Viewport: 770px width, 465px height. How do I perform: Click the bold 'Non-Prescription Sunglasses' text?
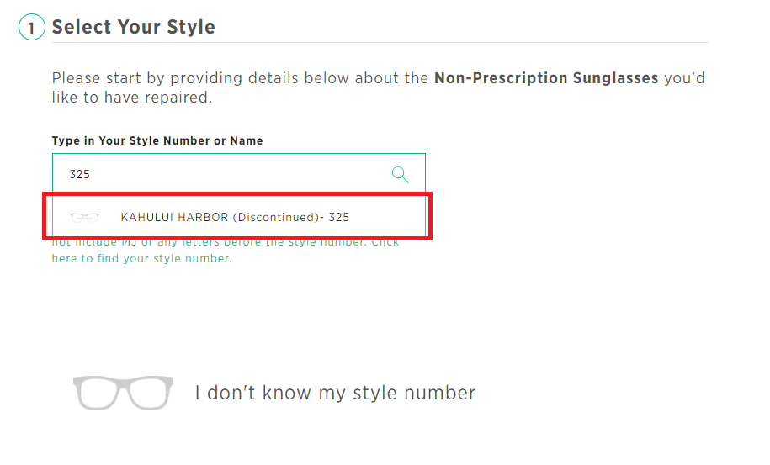pyautogui.click(x=546, y=78)
